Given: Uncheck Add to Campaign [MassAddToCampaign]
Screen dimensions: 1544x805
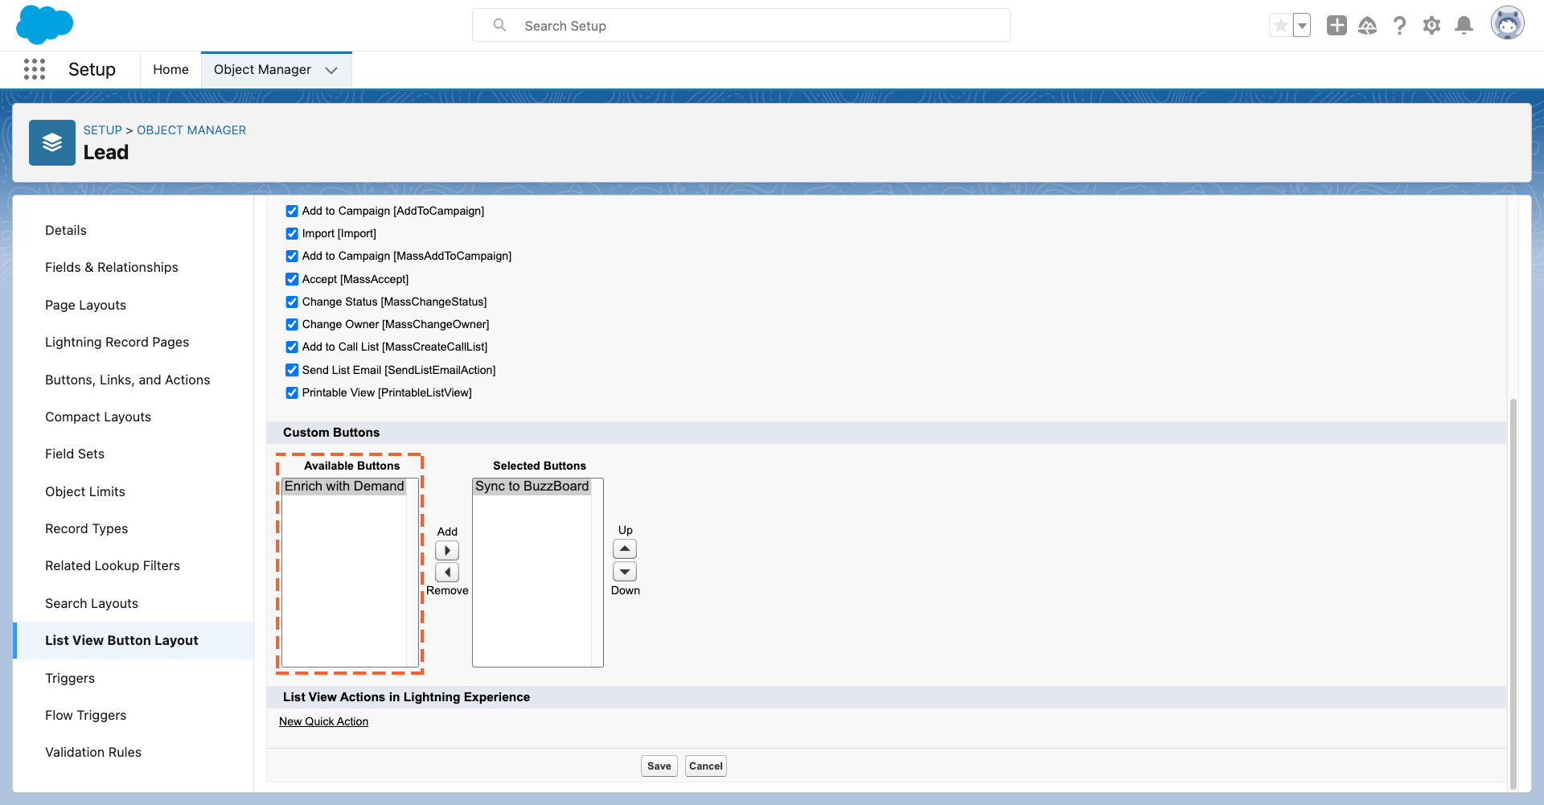Looking at the screenshot, I should pyautogui.click(x=292, y=257).
